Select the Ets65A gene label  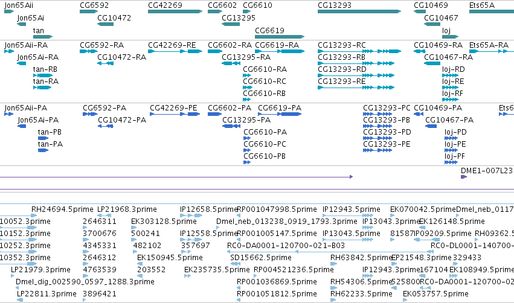click(x=482, y=5)
